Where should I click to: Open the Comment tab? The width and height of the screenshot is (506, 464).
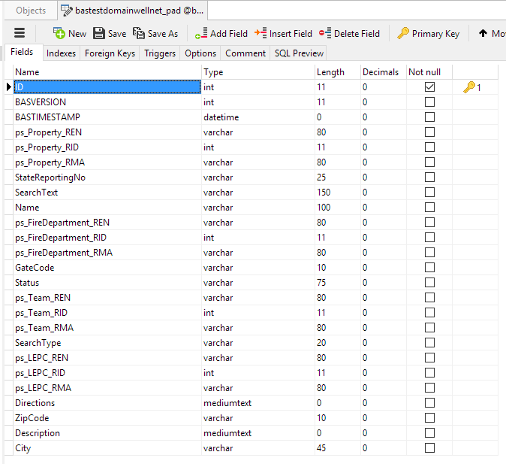click(245, 53)
